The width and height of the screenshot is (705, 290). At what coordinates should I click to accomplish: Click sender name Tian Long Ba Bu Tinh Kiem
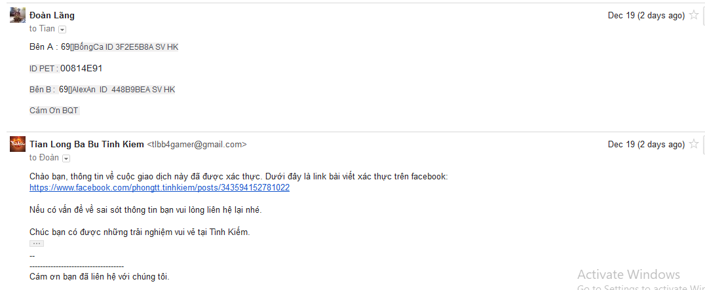pos(86,144)
